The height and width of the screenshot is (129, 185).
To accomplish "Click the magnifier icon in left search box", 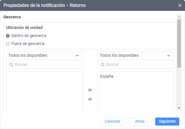I will pos(11,65).
